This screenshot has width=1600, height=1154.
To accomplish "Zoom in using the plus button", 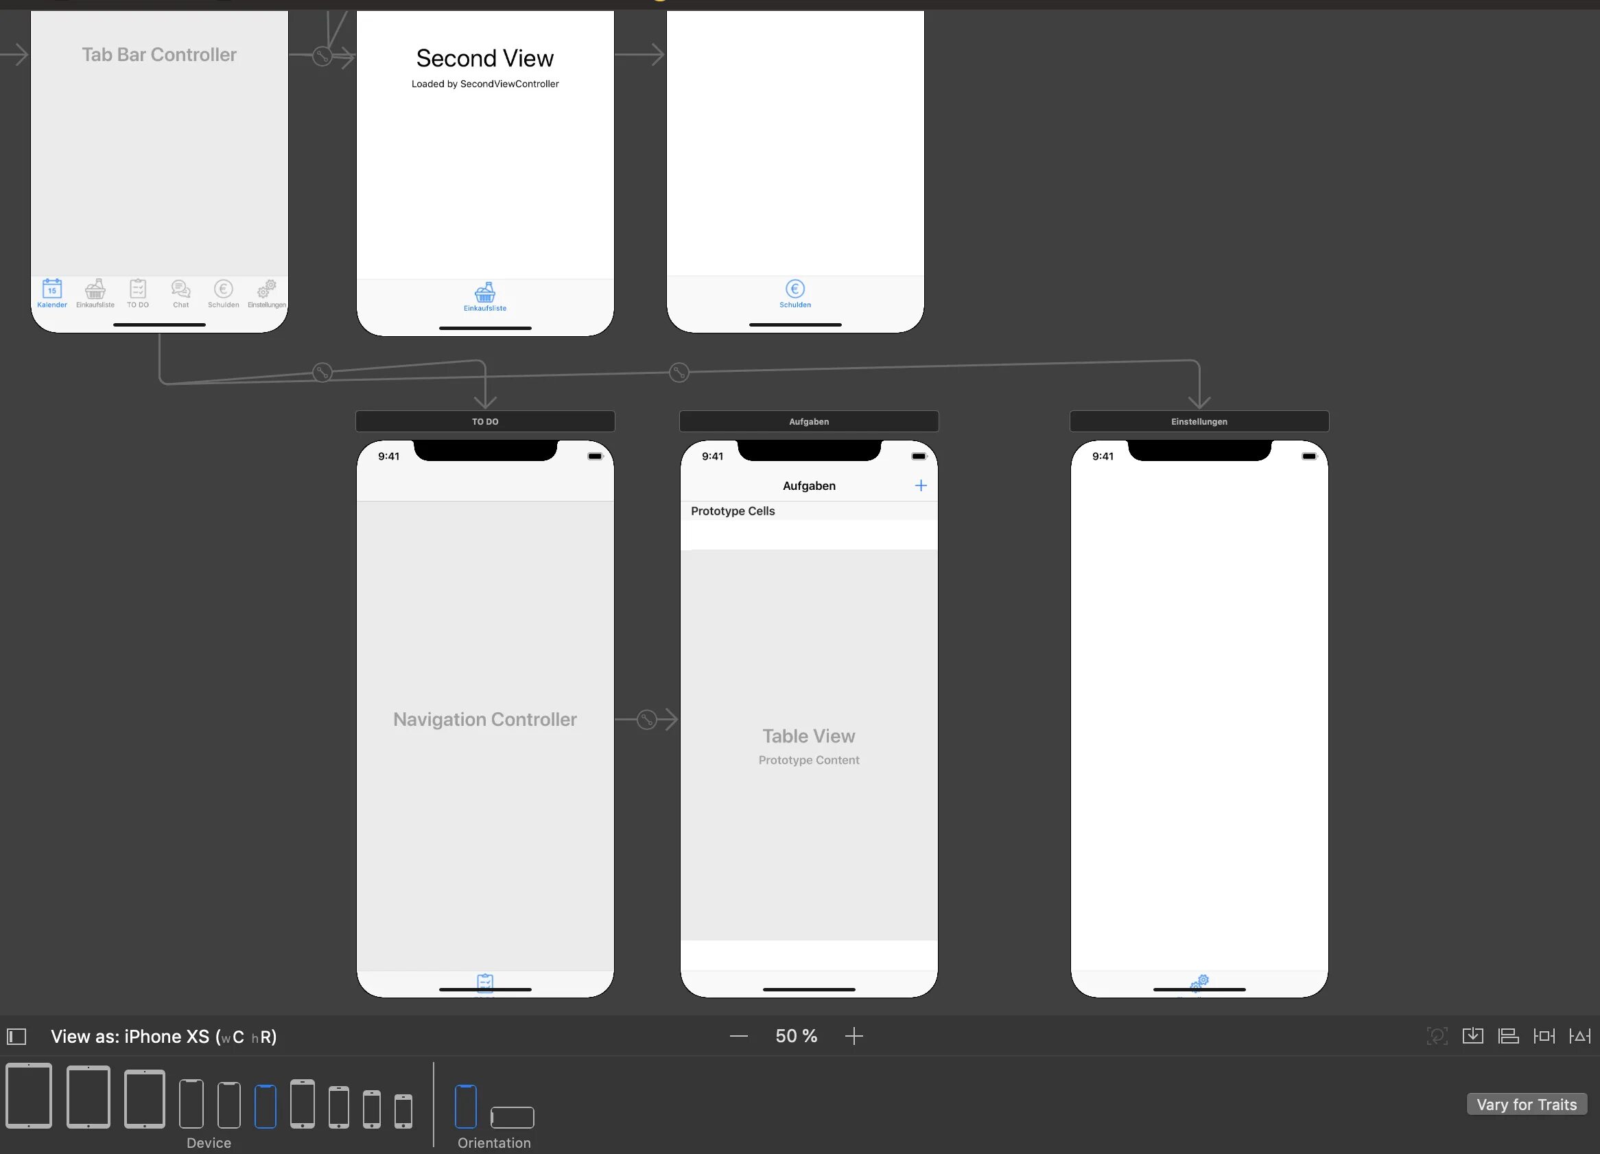I will (x=855, y=1036).
